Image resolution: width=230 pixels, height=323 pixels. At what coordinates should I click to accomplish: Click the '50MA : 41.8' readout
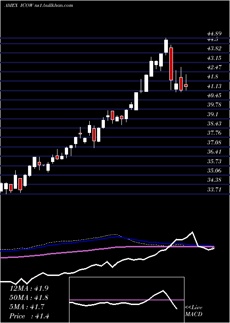(x=29, y=298)
